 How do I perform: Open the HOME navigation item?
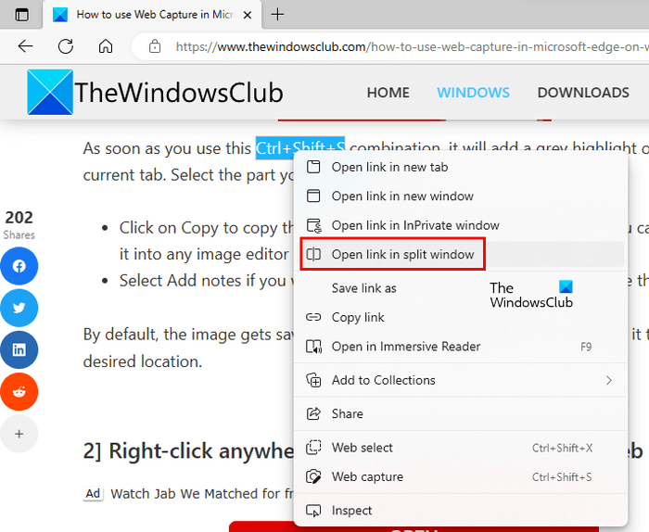point(388,93)
